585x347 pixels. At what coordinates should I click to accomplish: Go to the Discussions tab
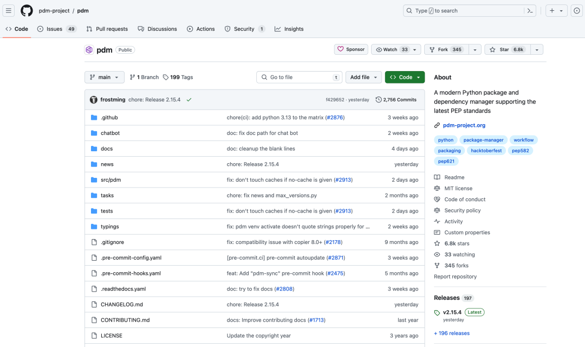point(158,29)
